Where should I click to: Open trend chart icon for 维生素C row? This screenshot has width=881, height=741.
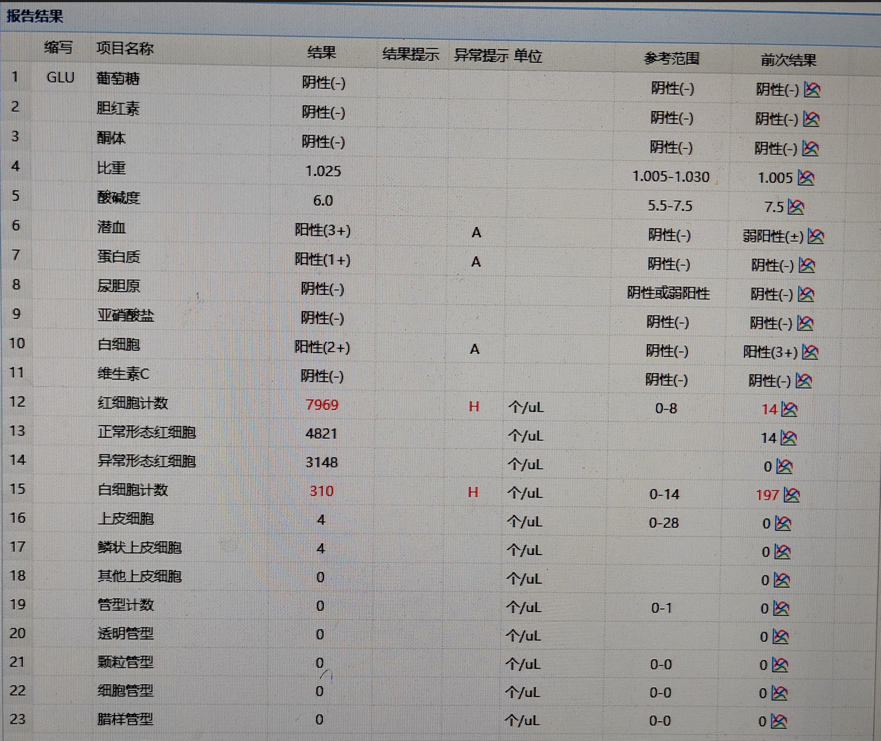[x=804, y=380]
